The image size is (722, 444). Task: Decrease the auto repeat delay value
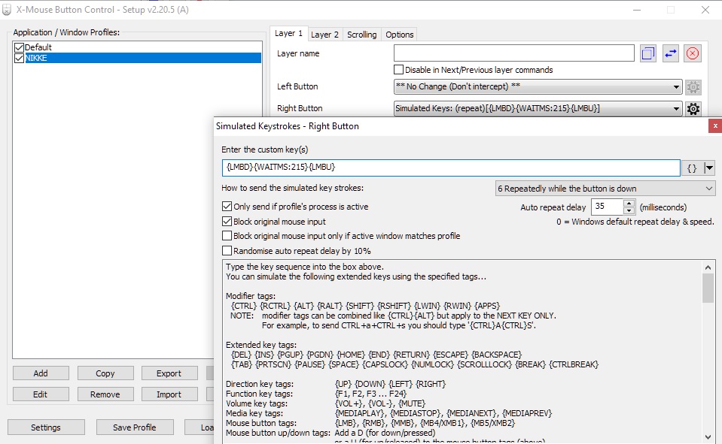point(629,210)
